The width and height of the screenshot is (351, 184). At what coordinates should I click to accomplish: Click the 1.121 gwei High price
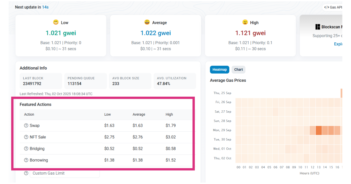250,33
